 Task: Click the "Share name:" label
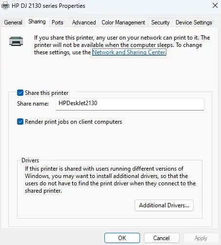[x=33, y=104]
